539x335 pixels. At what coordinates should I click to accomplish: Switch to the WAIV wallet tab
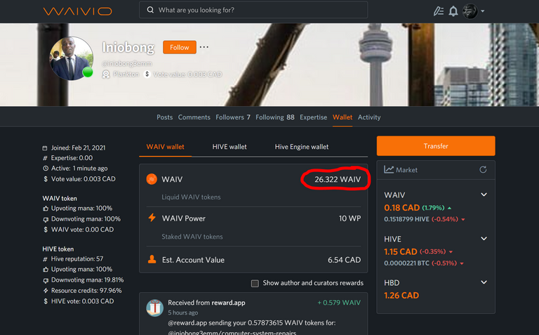click(x=166, y=147)
